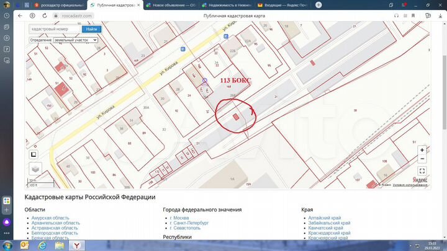Switch to 'роскадастр официальный' tab

[60, 5]
